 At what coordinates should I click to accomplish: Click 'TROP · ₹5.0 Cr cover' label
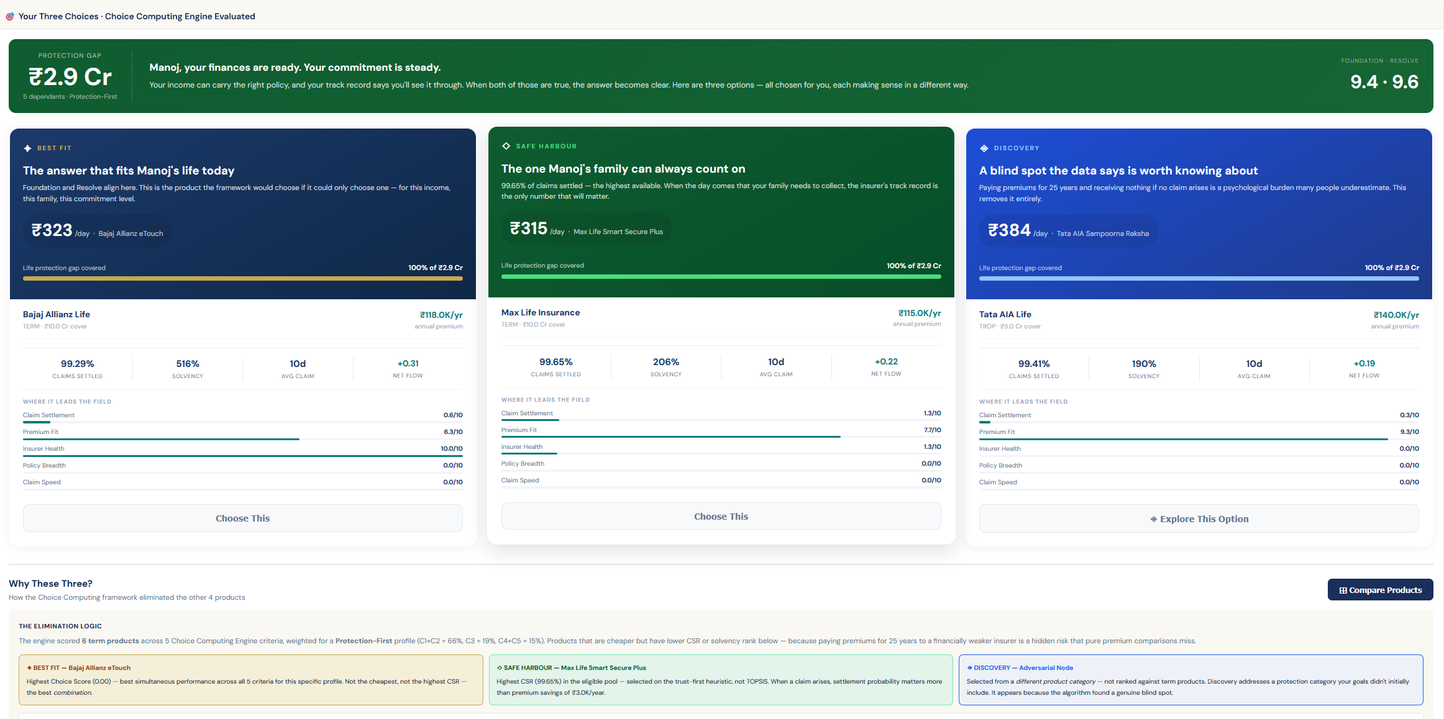click(x=1010, y=327)
